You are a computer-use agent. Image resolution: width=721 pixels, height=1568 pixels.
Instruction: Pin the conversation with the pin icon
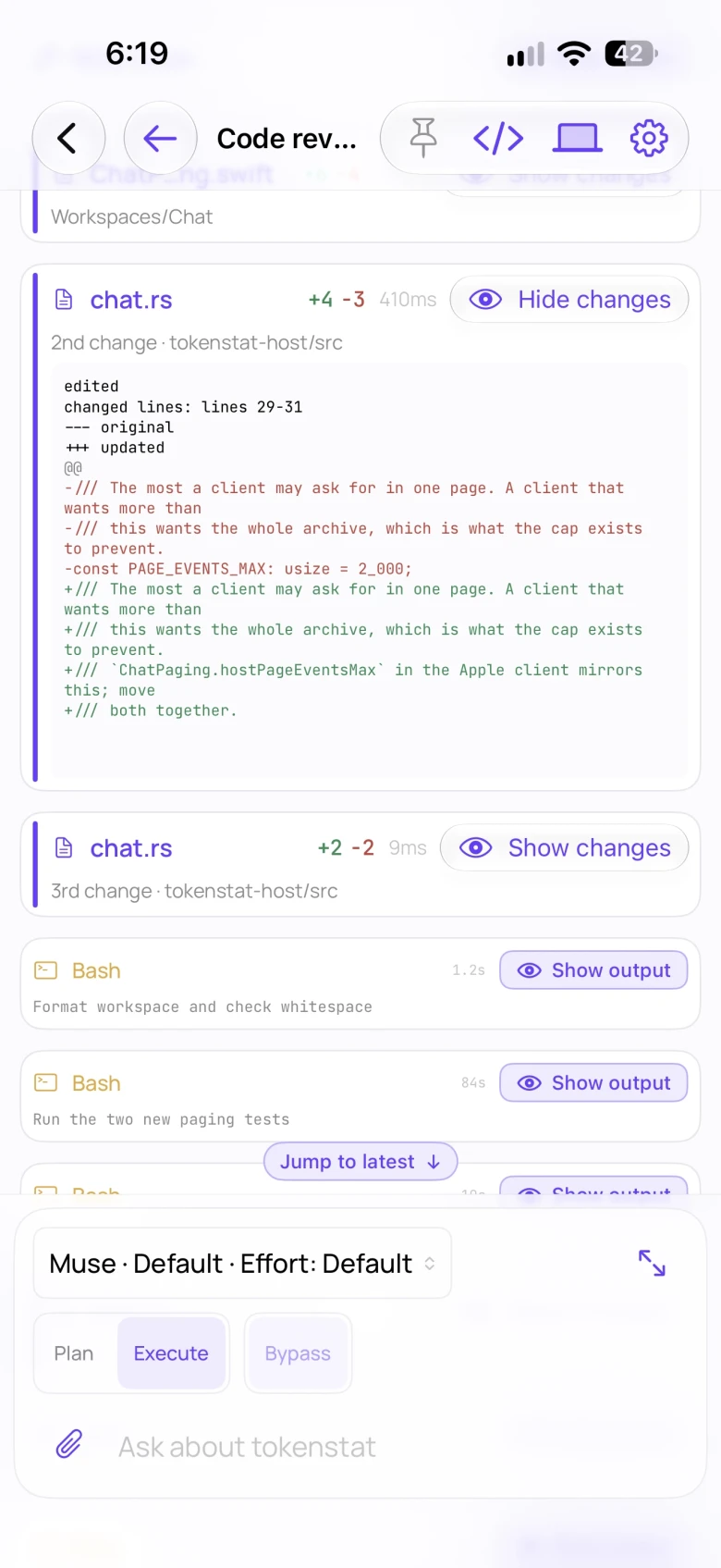[x=423, y=139]
